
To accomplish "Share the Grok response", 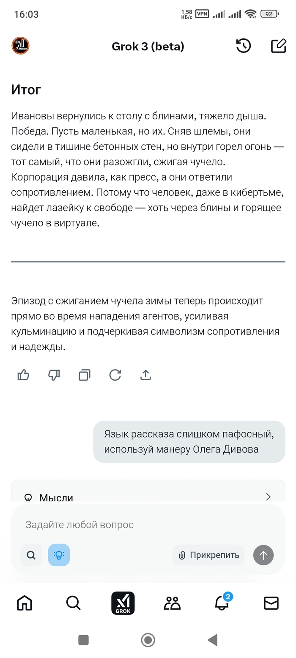I will pos(145,375).
